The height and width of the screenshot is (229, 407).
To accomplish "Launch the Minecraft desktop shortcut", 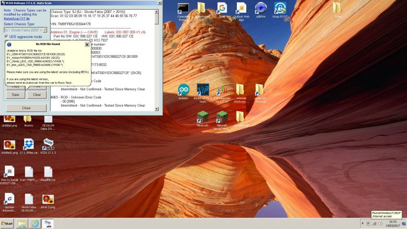I will pyautogui.click(x=202, y=119).
